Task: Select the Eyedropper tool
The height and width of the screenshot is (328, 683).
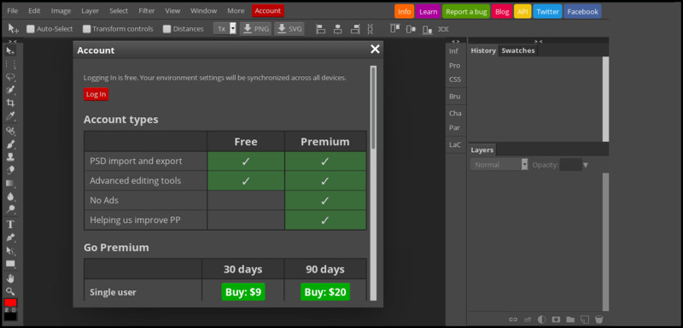Action: tap(10, 116)
